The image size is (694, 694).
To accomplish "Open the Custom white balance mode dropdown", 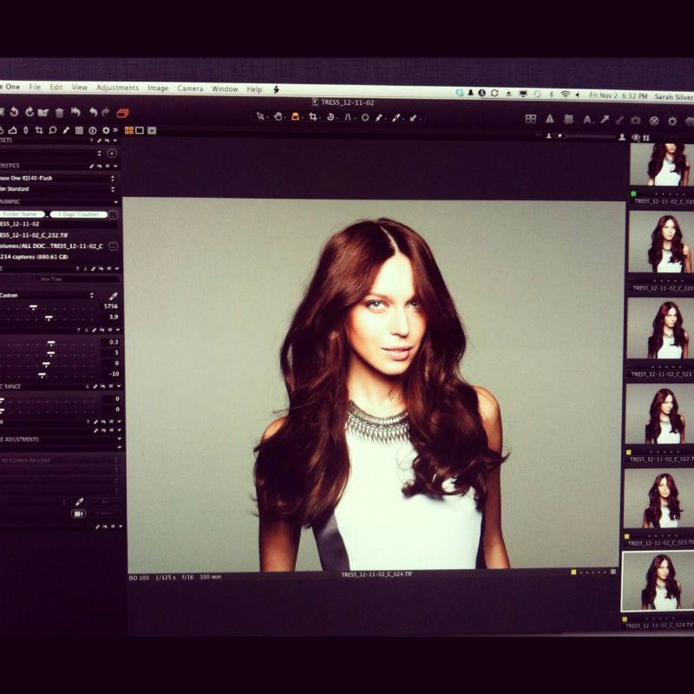I will click(x=47, y=295).
